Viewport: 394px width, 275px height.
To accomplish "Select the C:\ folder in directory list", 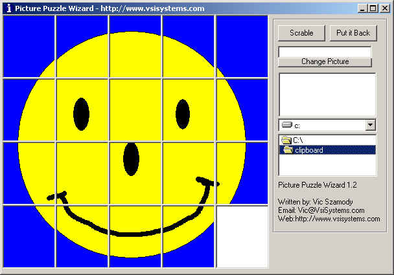I will 327,140.
